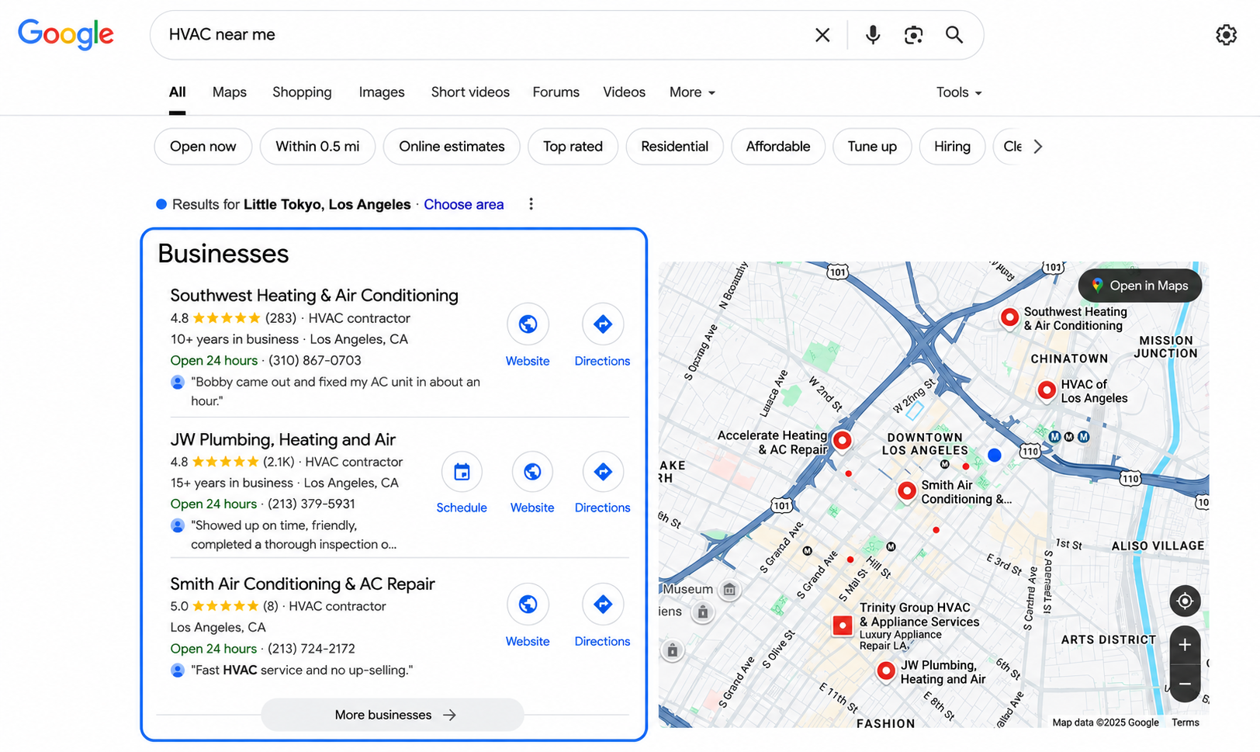Open the Tools dropdown
This screenshot has width=1260, height=752.
coord(959,92)
